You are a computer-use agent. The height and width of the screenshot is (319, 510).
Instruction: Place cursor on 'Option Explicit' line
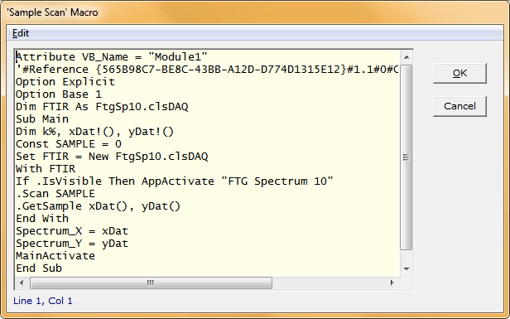[x=65, y=82]
